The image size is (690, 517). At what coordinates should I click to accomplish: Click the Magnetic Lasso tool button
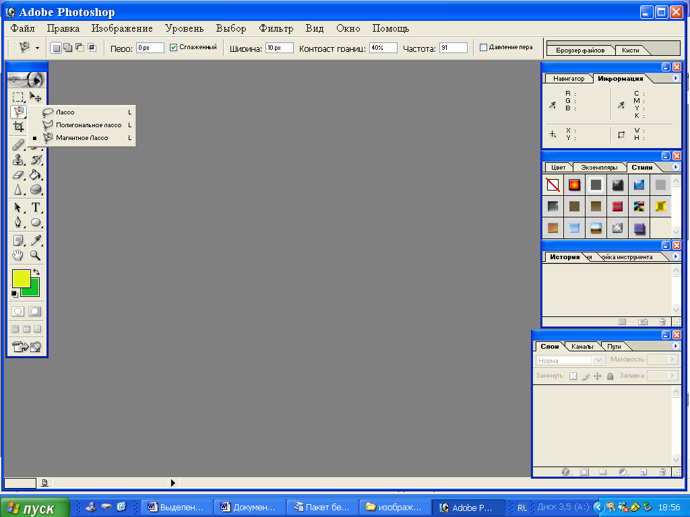click(18, 112)
